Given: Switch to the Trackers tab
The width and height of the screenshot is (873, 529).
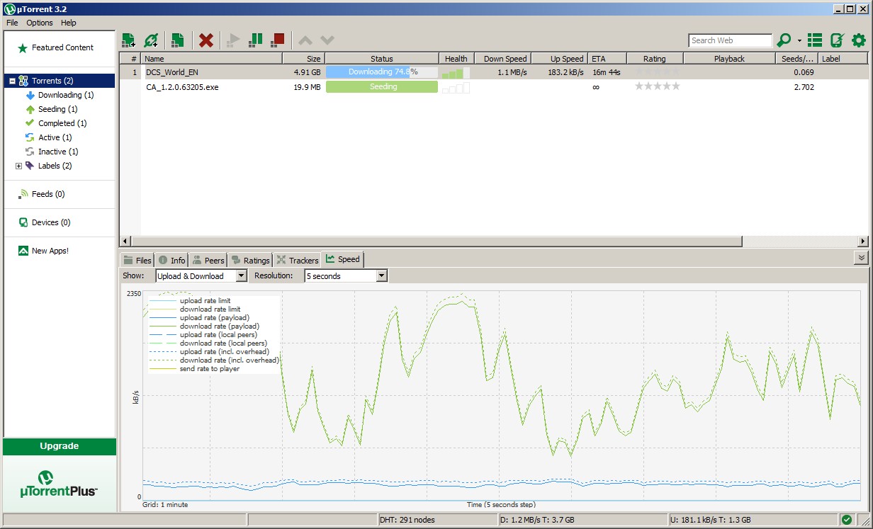Looking at the screenshot, I should pyautogui.click(x=297, y=260).
